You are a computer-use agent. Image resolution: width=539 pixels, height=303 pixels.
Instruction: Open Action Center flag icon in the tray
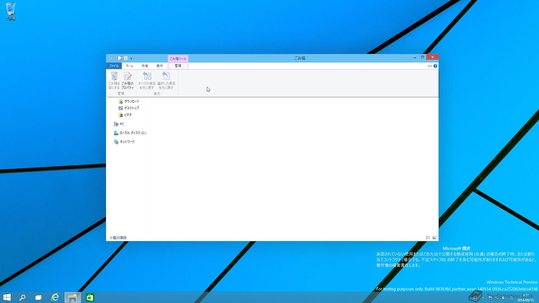[490, 298]
